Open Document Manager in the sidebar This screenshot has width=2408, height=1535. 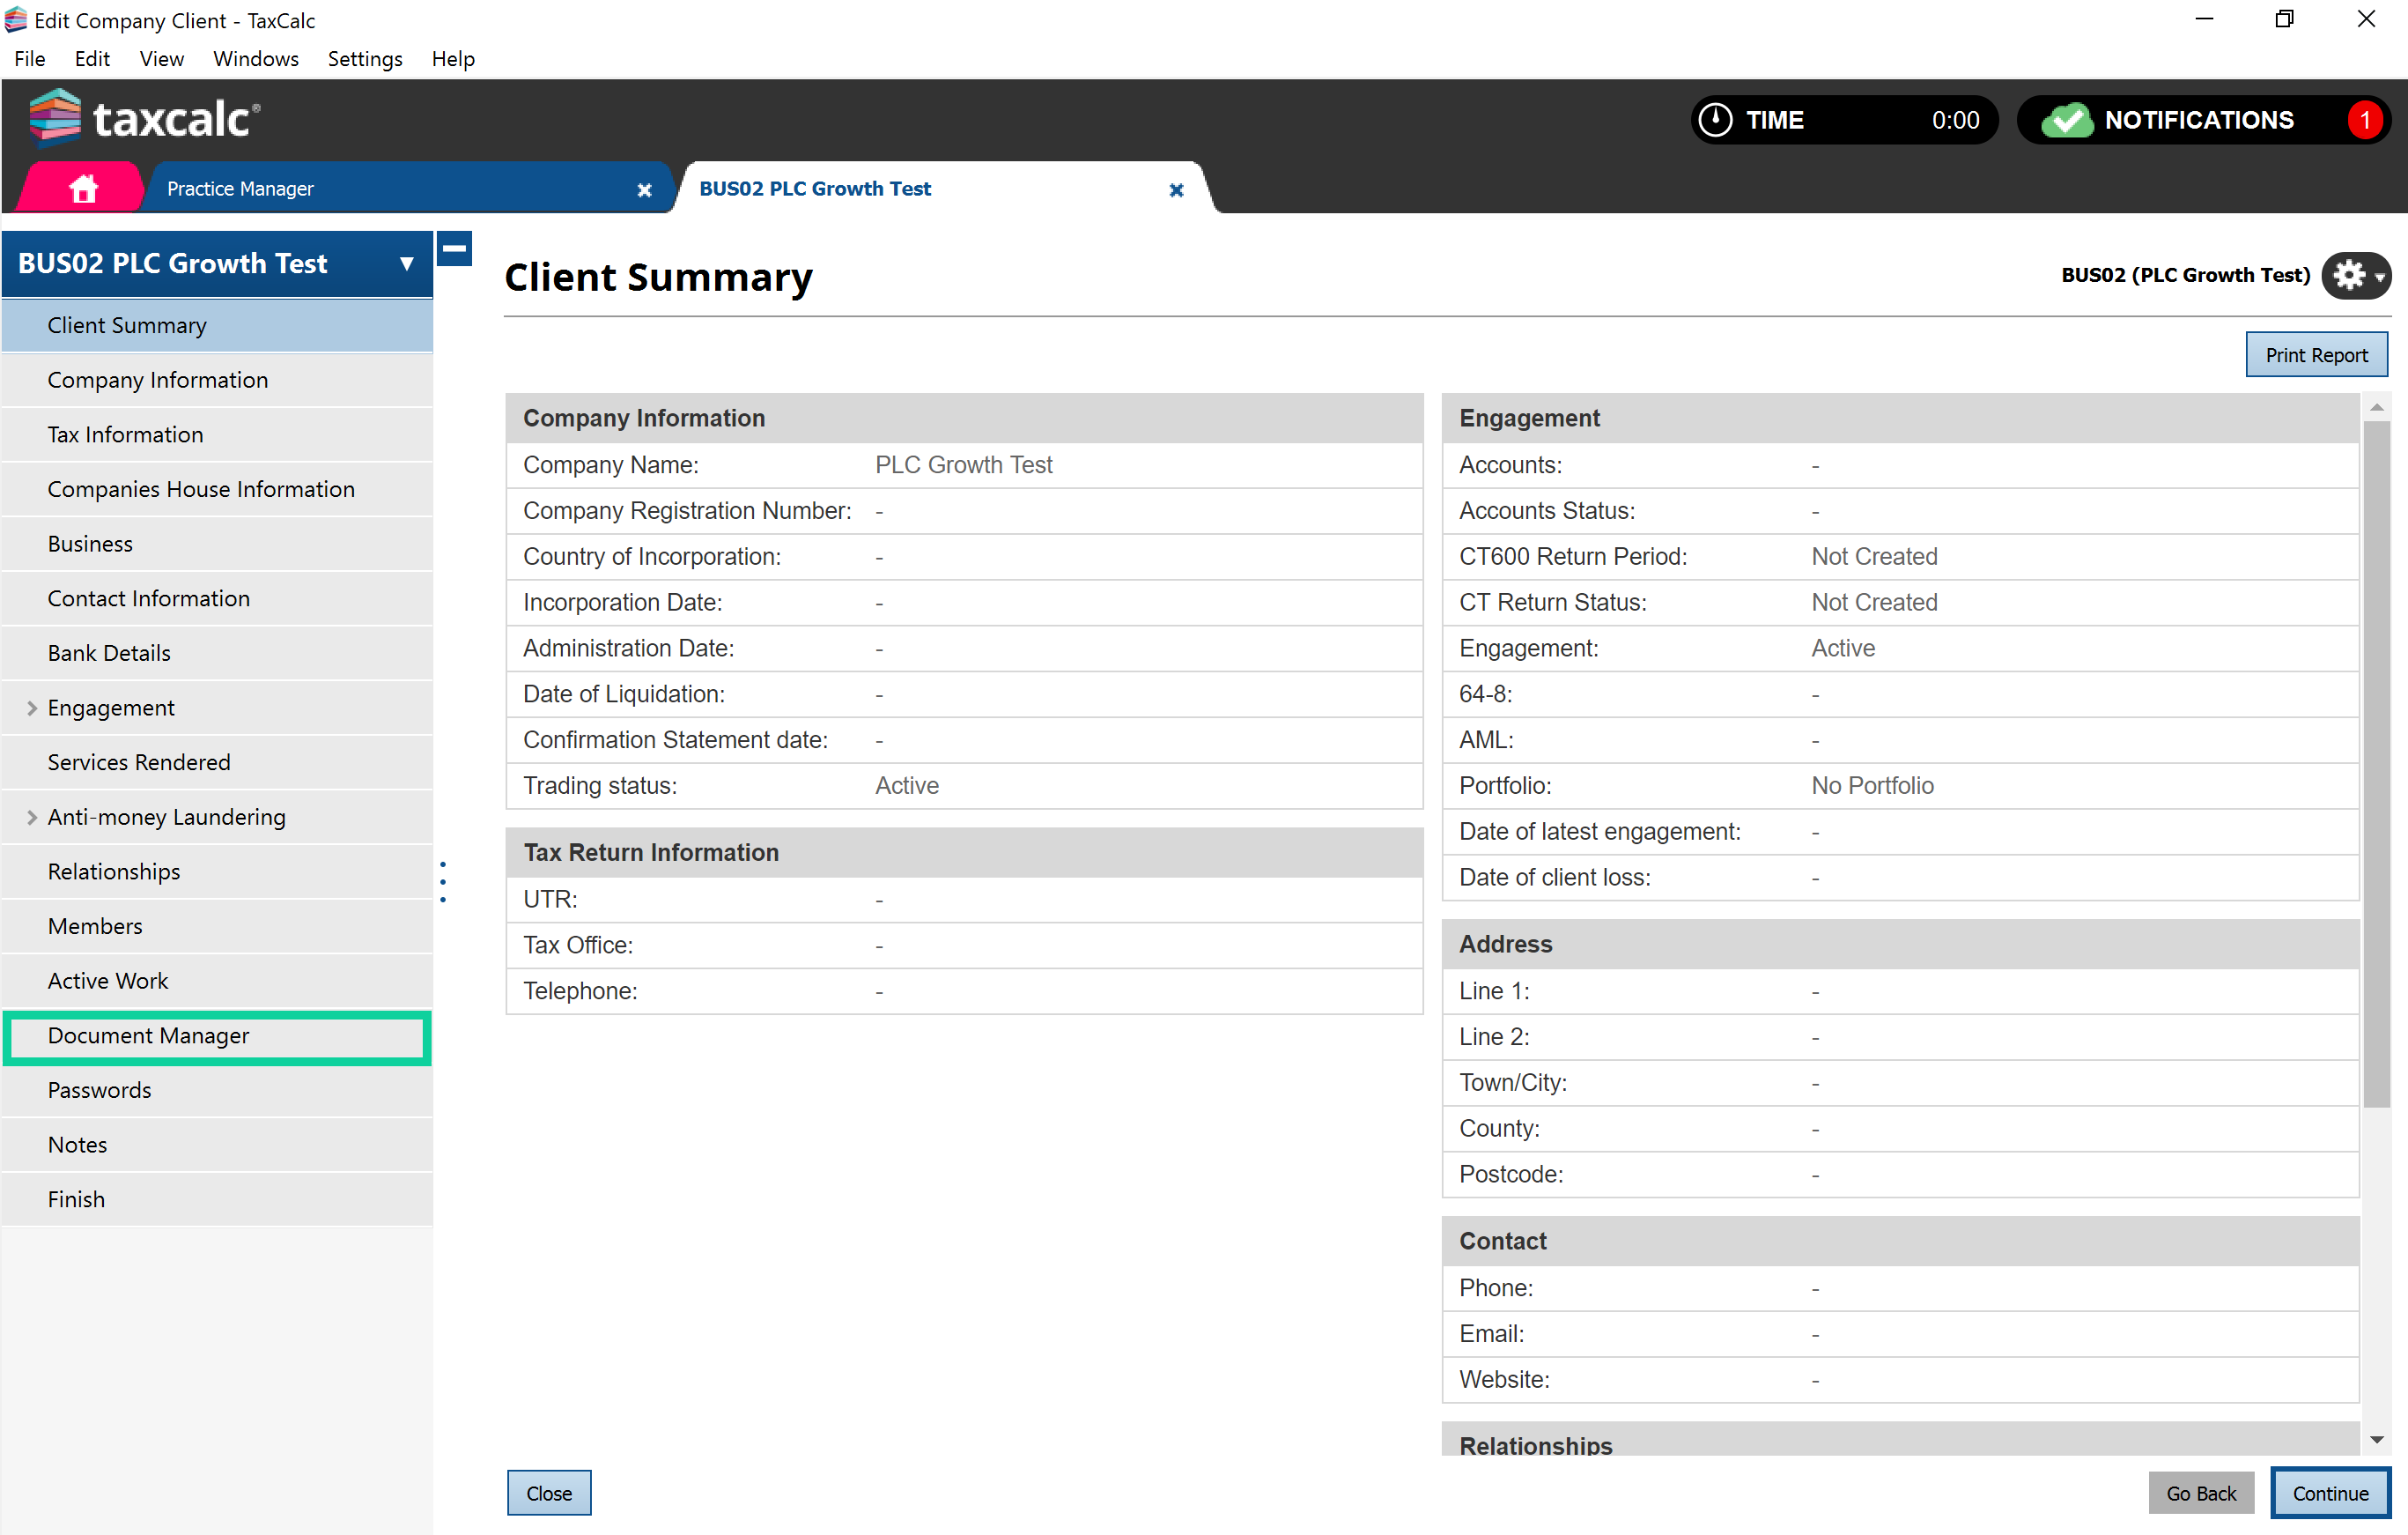tap(217, 1035)
